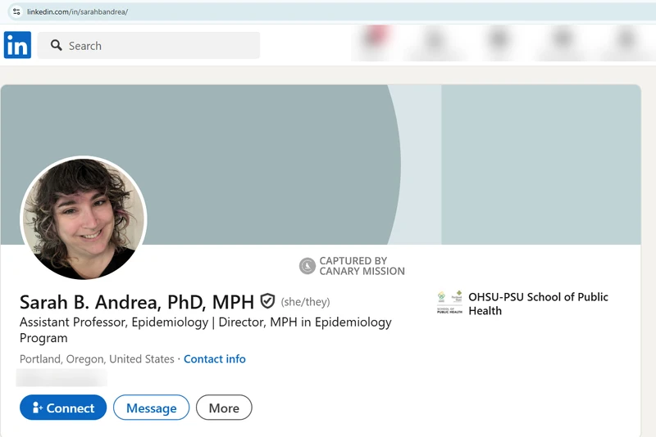The width and height of the screenshot is (656, 437).
Task: Click the add-person icon inside Connect
Action: 36,408
